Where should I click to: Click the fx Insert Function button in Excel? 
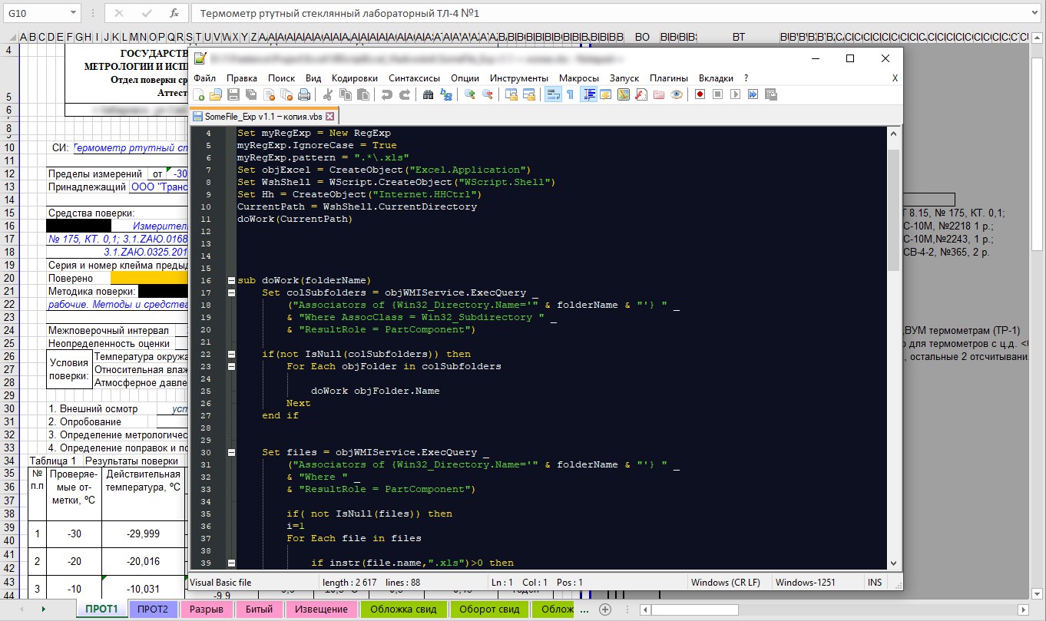174,13
